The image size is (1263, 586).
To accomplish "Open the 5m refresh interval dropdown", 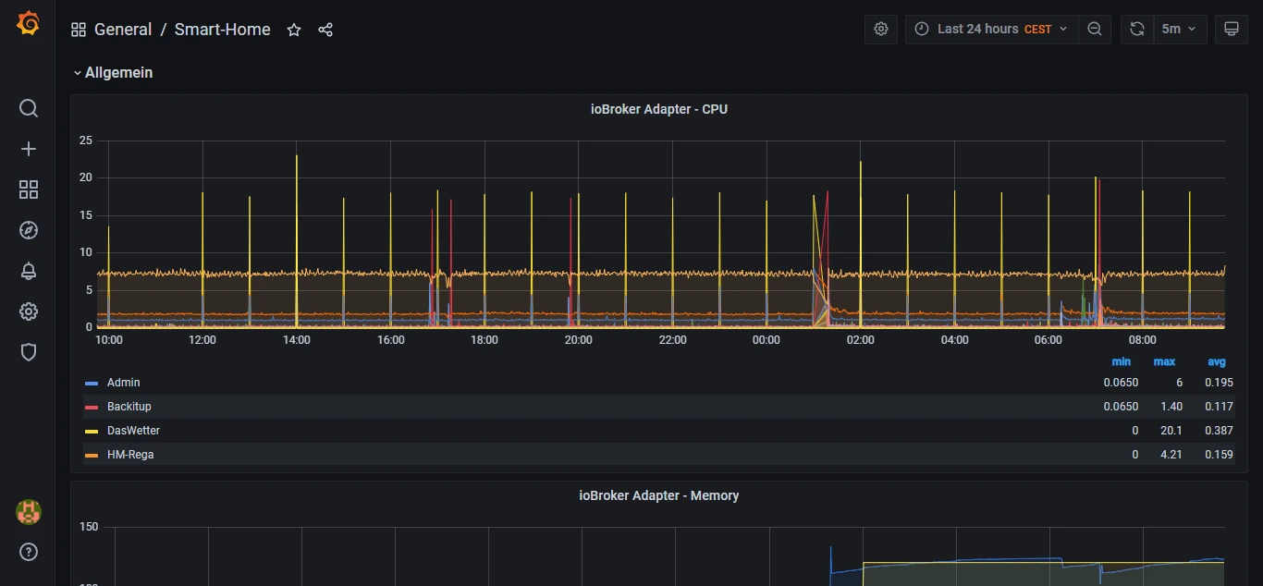I will point(1180,29).
